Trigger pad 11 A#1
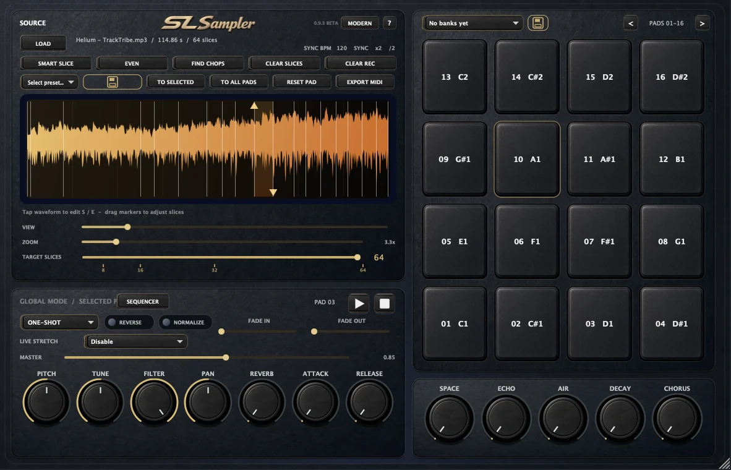Viewport: 731px width, 470px height. [x=599, y=160]
